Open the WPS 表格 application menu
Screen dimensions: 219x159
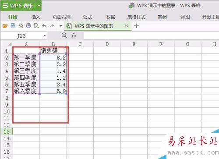coord(21,6)
